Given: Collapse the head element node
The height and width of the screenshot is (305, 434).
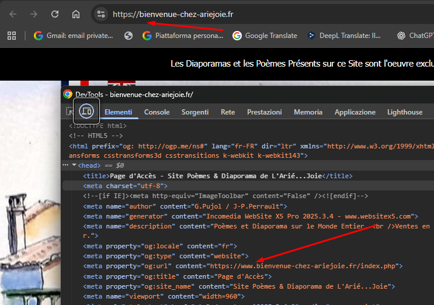Looking at the screenshot, I should click(x=74, y=165).
